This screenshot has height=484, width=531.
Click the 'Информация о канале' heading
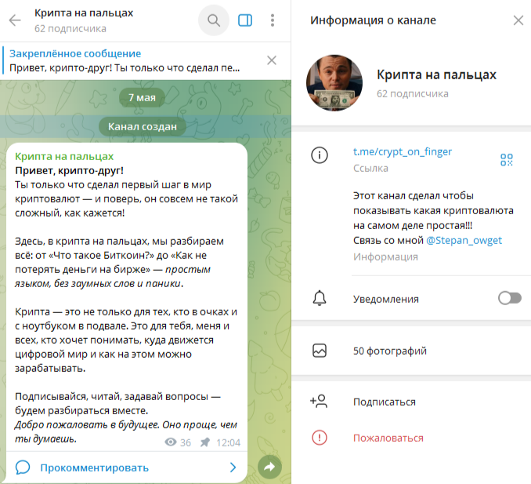[x=373, y=20]
